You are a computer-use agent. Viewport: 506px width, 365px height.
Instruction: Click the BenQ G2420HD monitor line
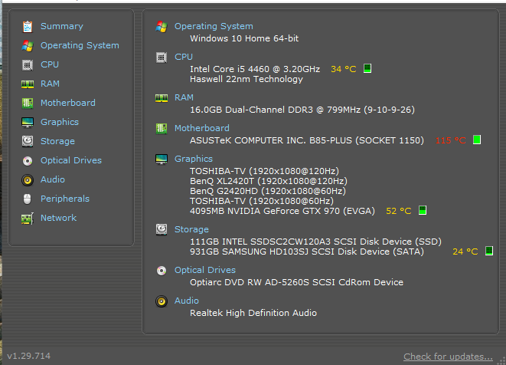tap(268, 191)
